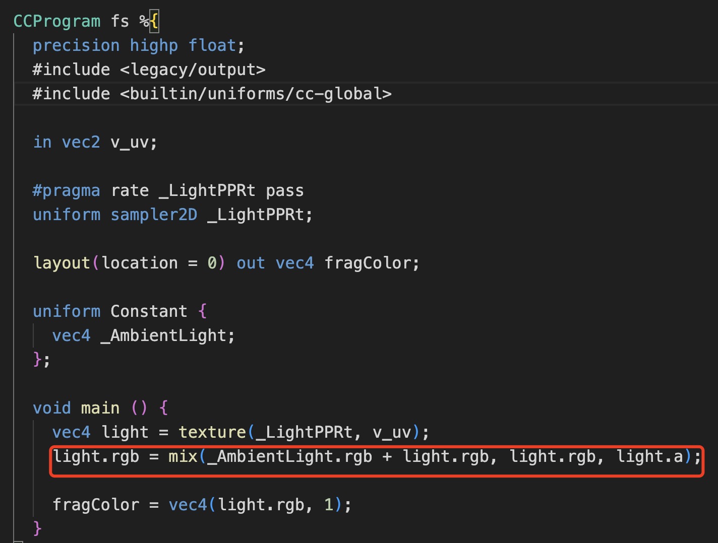718x543 pixels.
Task: Click 'void main () {' line
Action: tap(100, 408)
